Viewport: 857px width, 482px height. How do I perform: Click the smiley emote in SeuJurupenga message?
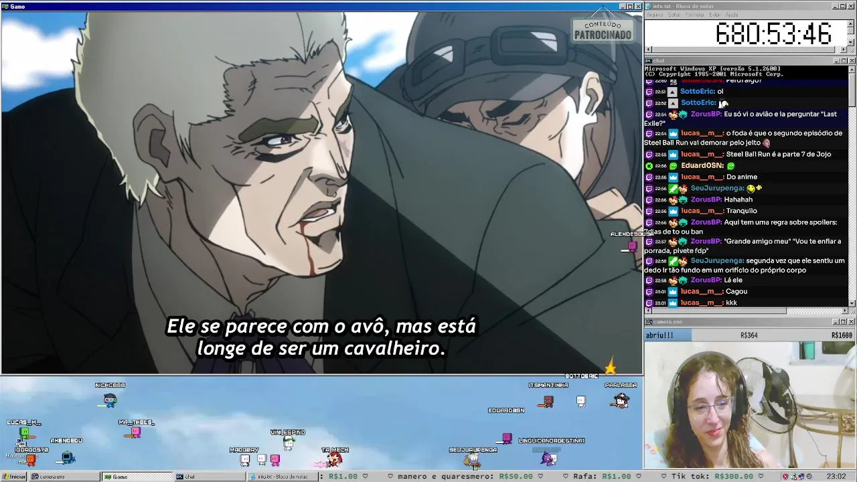point(755,188)
